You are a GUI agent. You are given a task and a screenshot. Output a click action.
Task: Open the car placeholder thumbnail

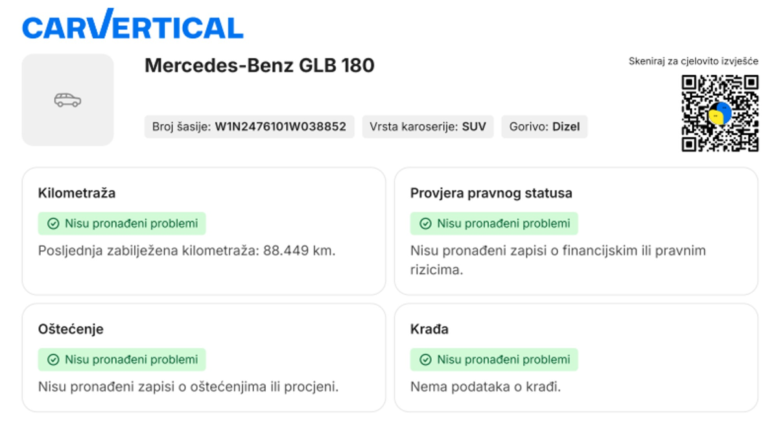68,100
